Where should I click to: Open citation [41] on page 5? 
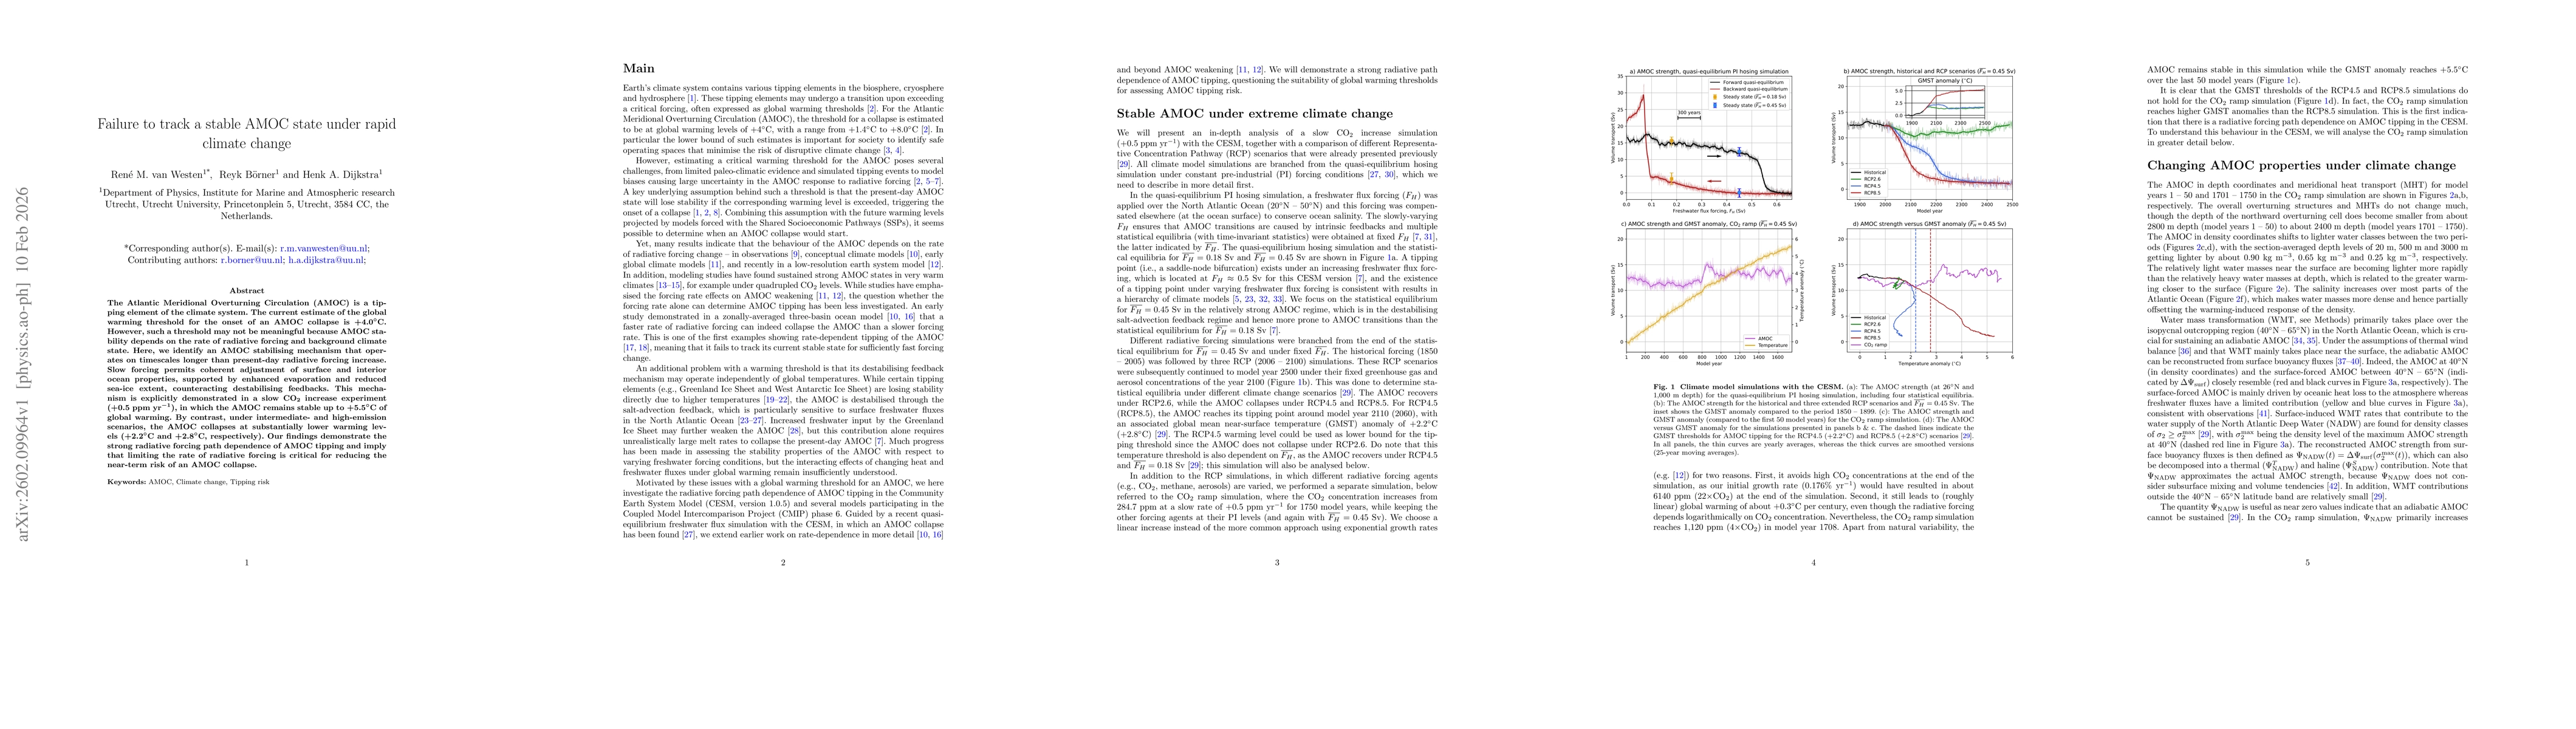point(2263,414)
